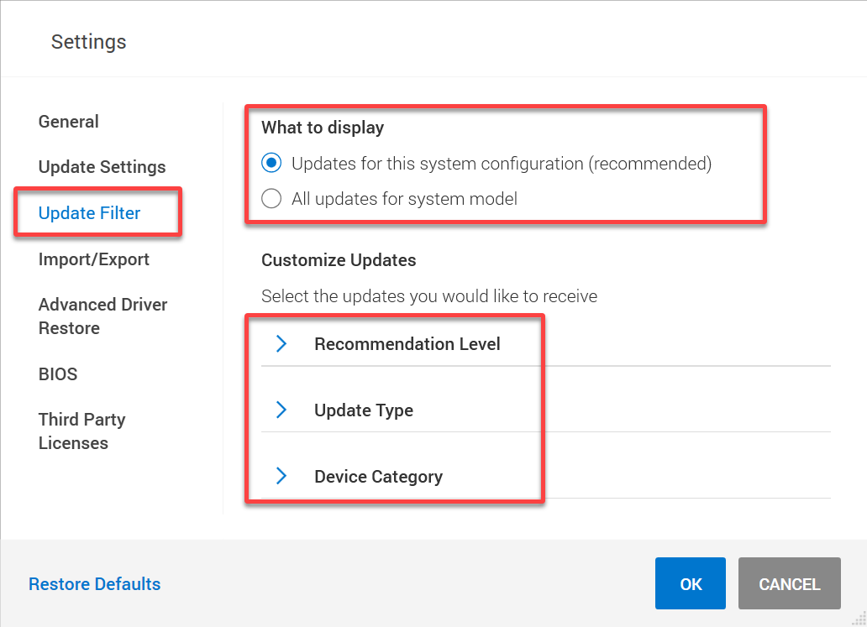
Task: Open the BIOS section
Action: click(57, 374)
